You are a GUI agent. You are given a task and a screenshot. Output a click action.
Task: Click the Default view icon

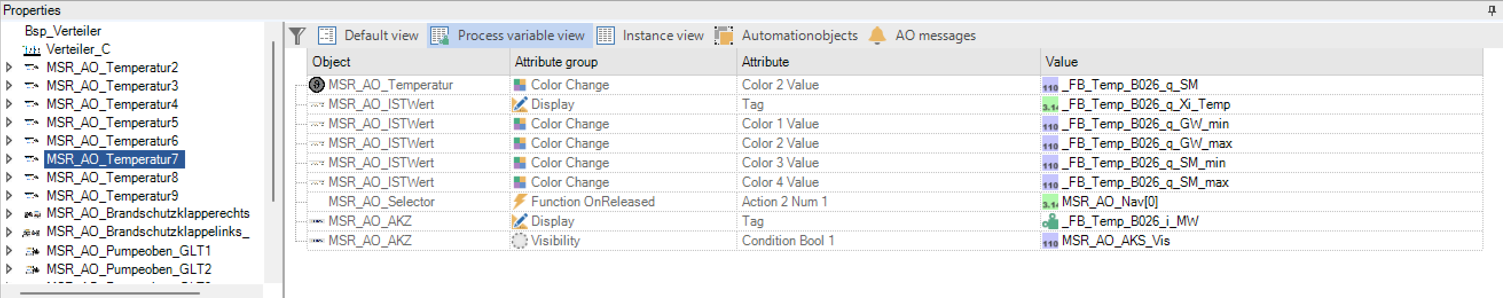327,36
